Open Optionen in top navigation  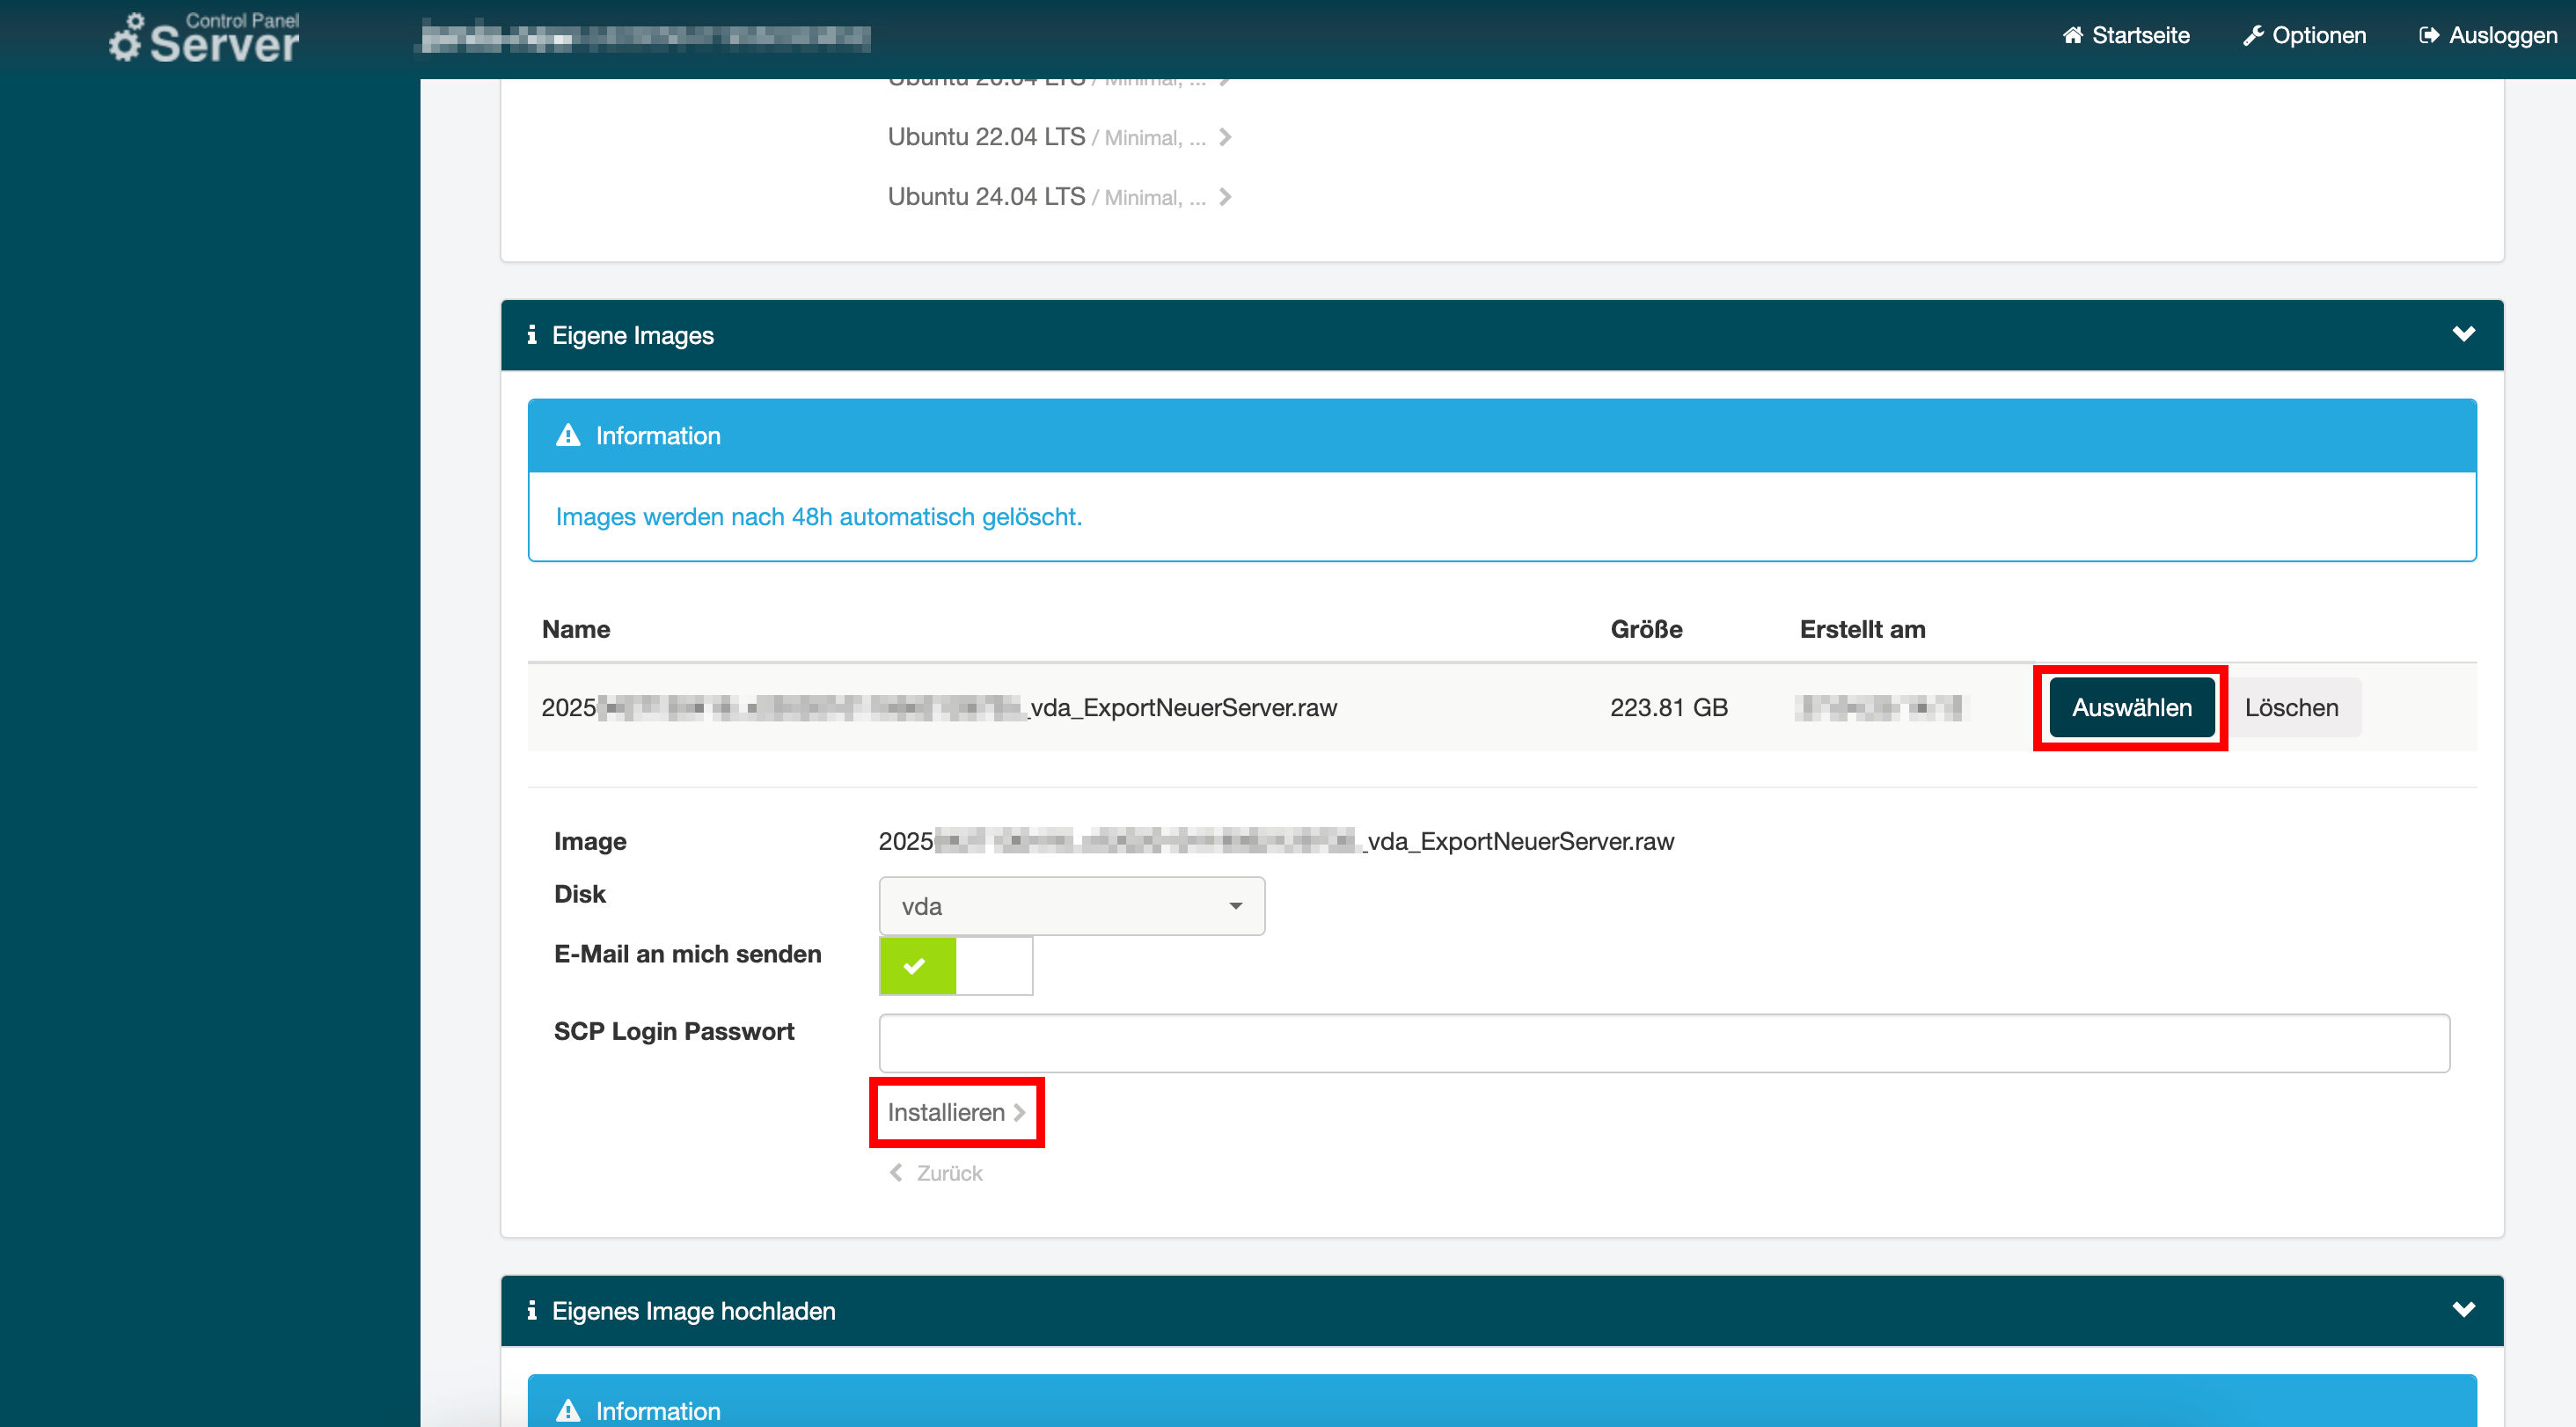2304,35
